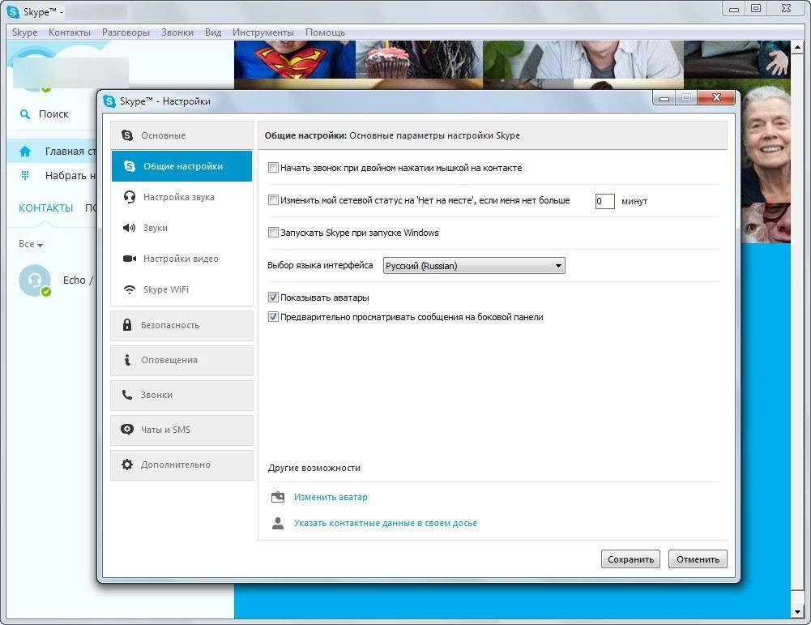Click the gear icon for Дополнительно
The width and height of the screenshot is (811, 625).
pos(126,464)
